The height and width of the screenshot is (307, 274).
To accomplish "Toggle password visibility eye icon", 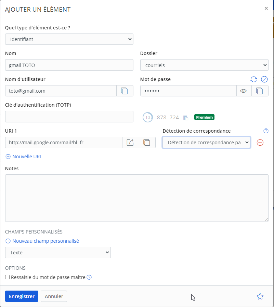I will [244, 91].
